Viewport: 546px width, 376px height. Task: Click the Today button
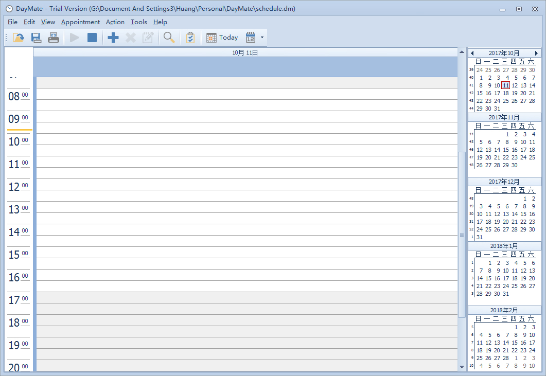(x=222, y=38)
